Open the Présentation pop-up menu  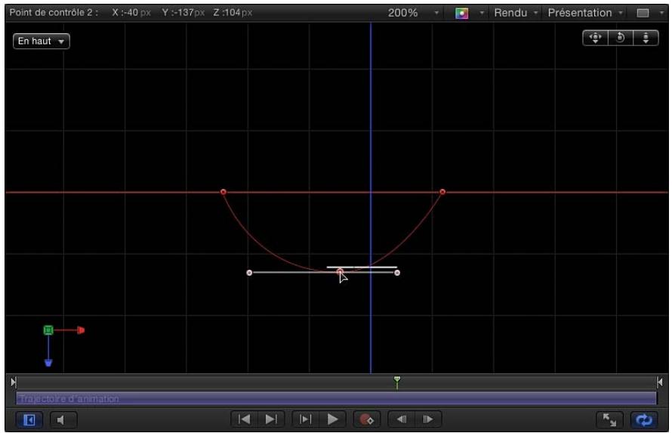(585, 13)
